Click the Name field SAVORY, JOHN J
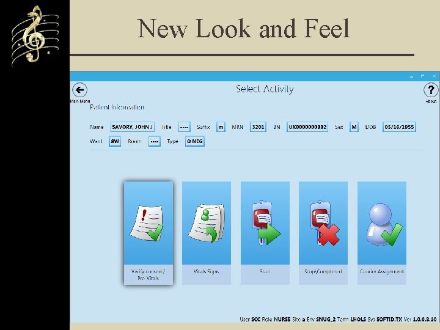This screenshot has height=330, width=440. point(133,127)
